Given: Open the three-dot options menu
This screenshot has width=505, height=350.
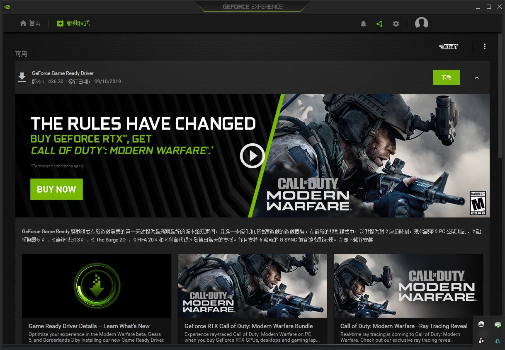Looking at the screenshot, I should coord(484,46).
